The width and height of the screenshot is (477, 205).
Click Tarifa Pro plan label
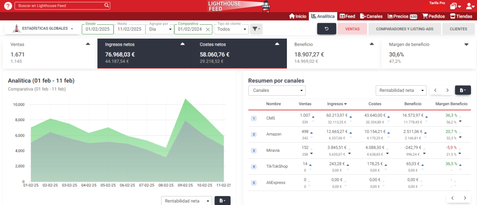(x=437, y=3)
